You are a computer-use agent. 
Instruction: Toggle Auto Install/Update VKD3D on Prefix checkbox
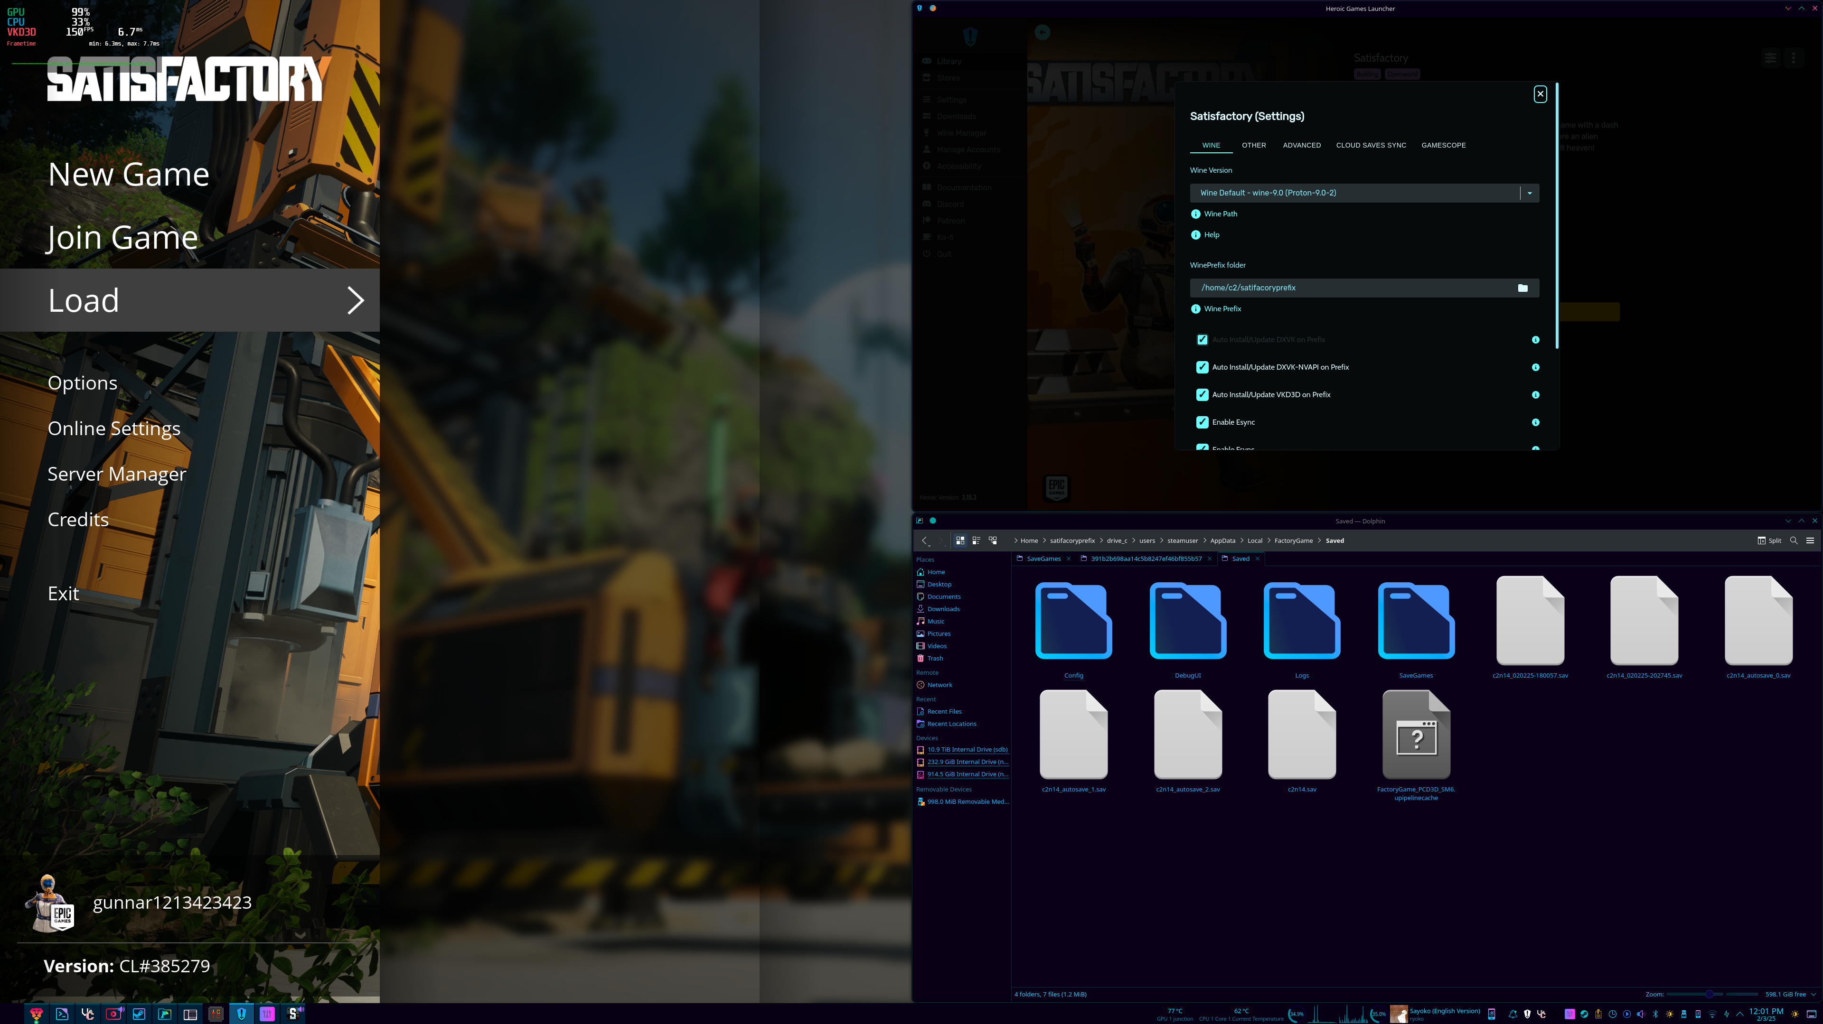point(1202,395)
